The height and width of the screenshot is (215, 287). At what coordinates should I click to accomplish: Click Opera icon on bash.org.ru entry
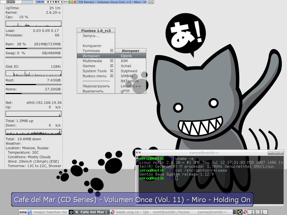[112, 212]
